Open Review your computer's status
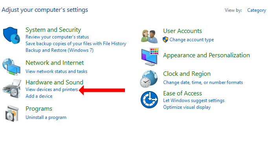 coord(57,37)
